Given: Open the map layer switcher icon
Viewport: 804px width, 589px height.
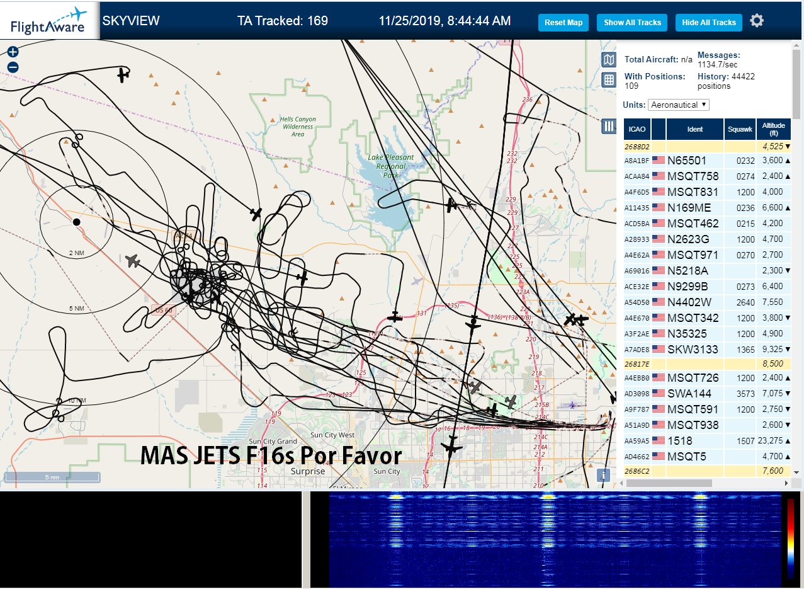Looking at the screenshot, I should tap(608, 59).
